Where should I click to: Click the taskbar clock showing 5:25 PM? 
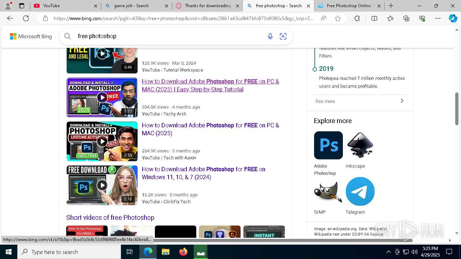pyautogui.click(x=430, y=252)
